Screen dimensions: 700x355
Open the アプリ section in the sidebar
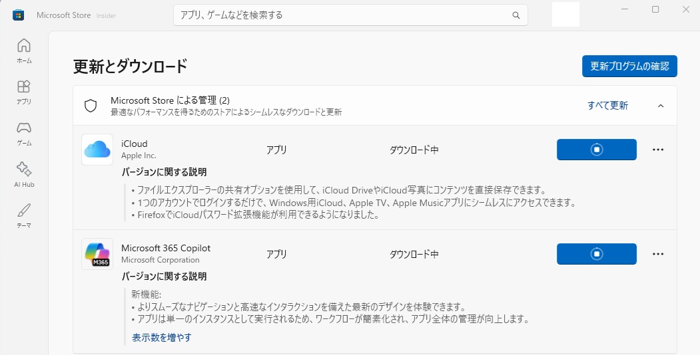24,92
